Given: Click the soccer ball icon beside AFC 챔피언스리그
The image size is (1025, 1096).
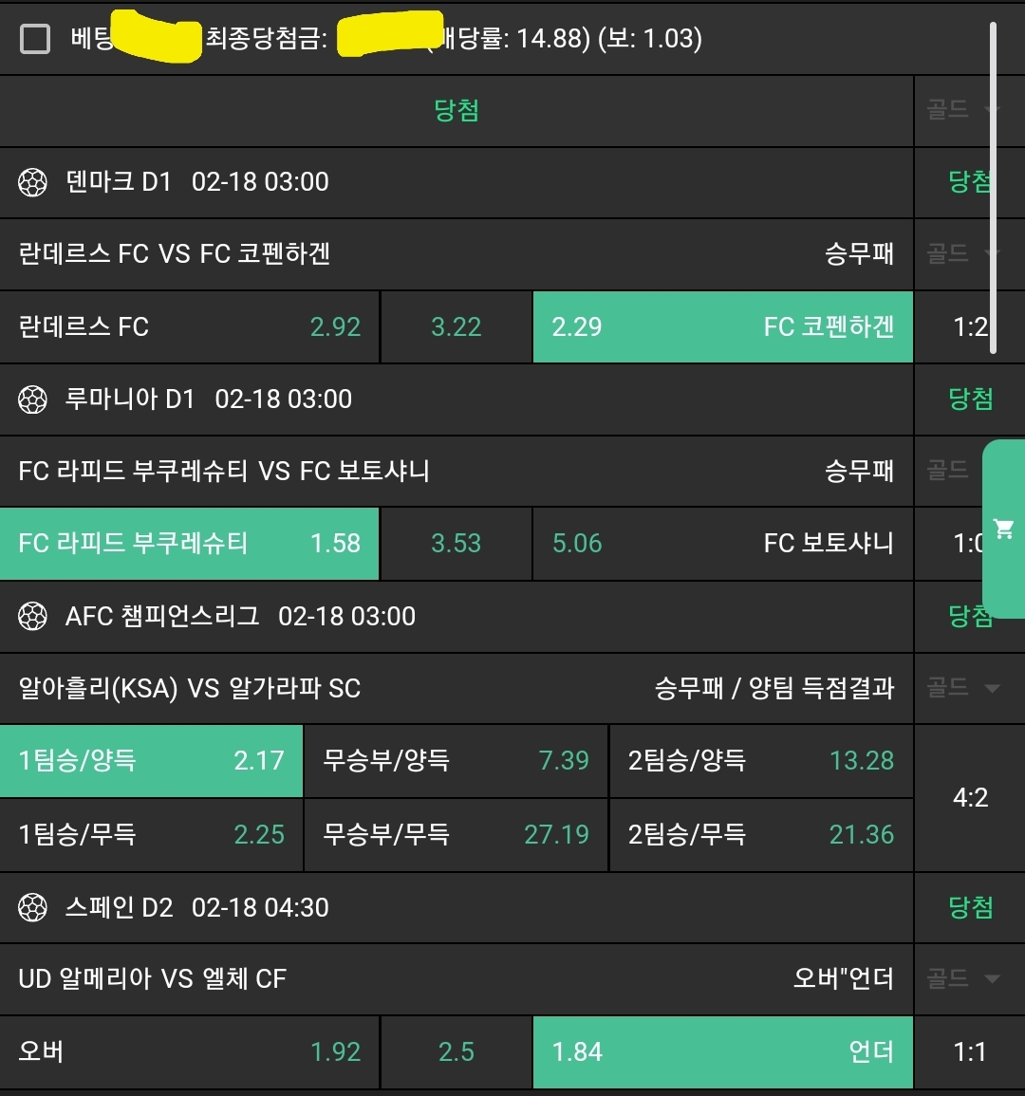Looking at the screenshot, I should pos(32,617).
